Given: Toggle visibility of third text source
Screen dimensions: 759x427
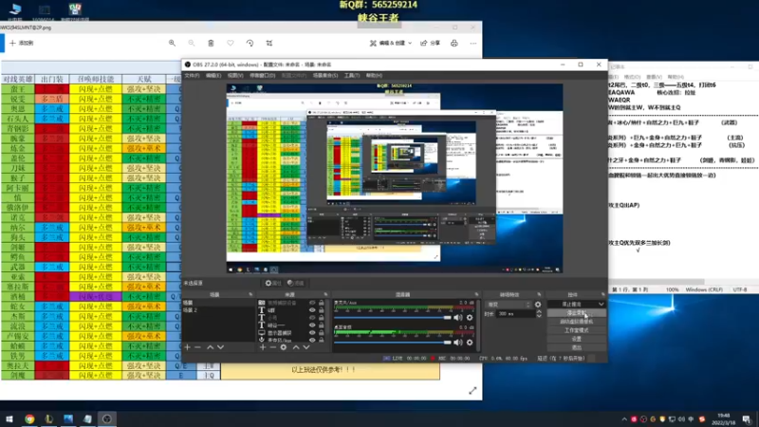Looking at the screenshot, I should pyautogui.click(x=312, y=325).
